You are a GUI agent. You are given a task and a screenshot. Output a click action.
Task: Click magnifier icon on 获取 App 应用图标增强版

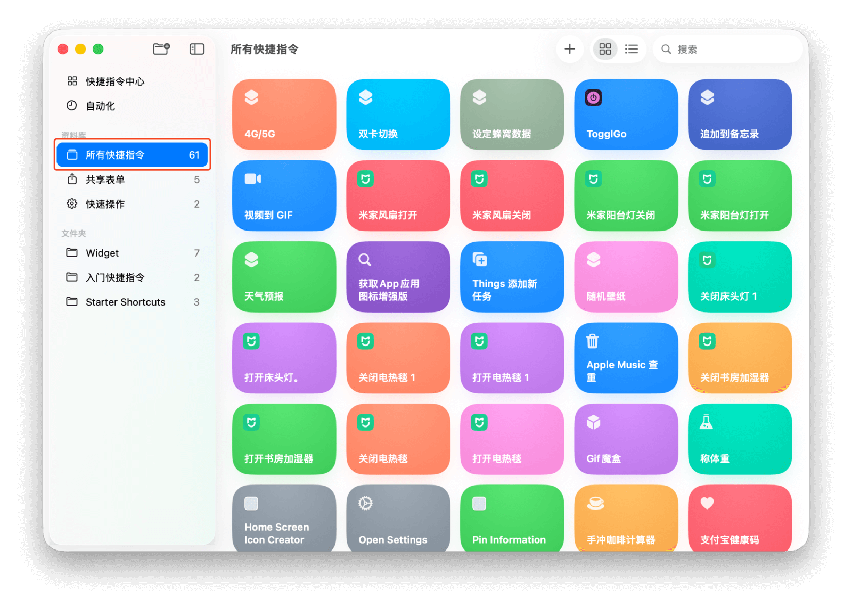coord(365,260)
